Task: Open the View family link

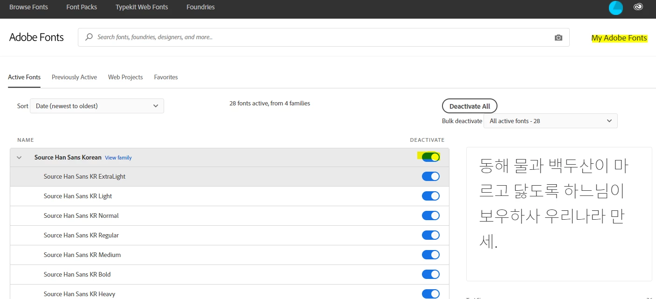Action: click(x=118, y=158)
